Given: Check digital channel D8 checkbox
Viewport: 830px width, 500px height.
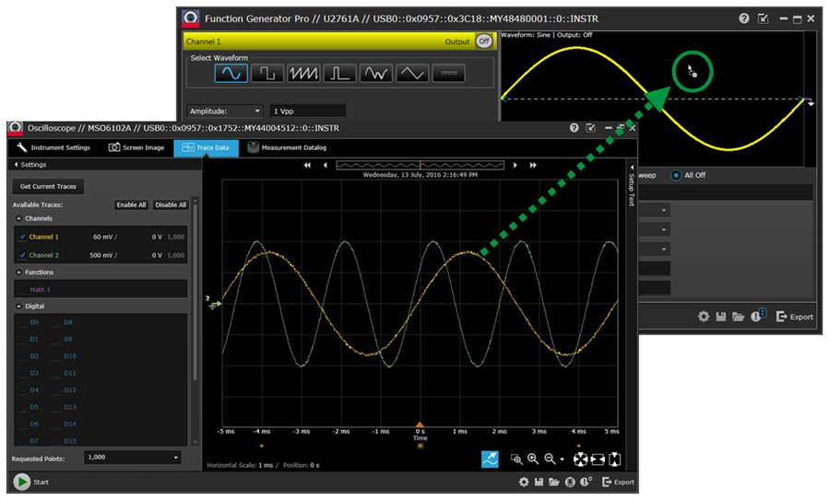Looking at the screenshot, I should tap(56, 322).
